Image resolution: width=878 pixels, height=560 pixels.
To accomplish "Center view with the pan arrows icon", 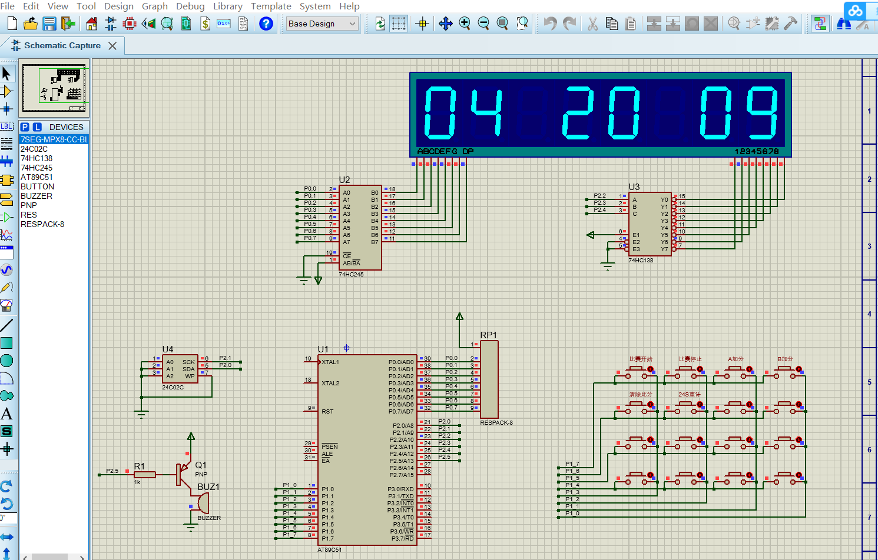I will (445, 24).
